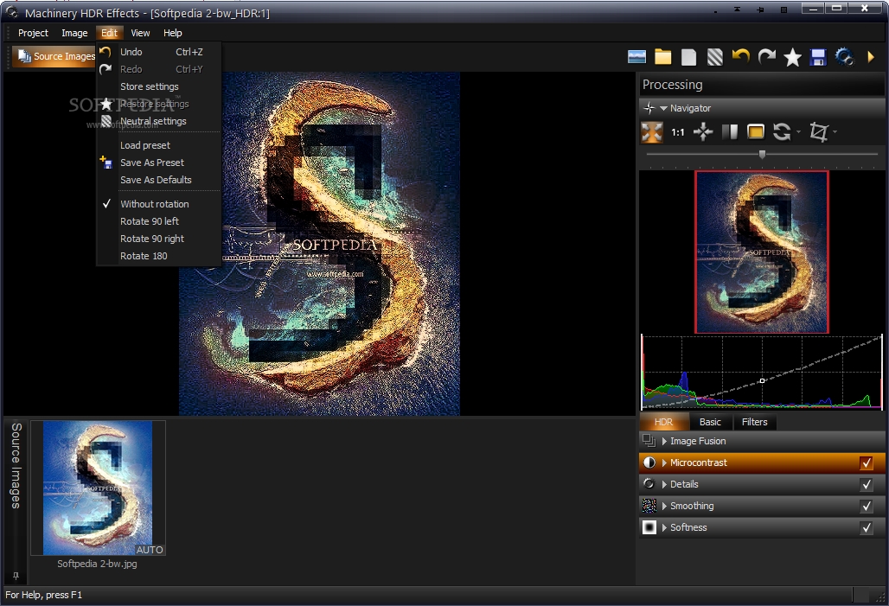The height and width of the screenshot is (606, 889).
Task: Click the yellow toolbar overflow arrow
Action: 871,57
